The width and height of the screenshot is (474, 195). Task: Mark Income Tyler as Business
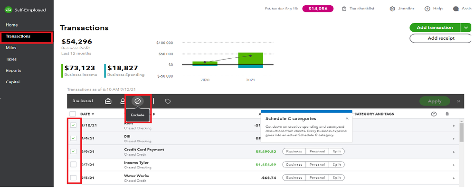click(294, 165)
